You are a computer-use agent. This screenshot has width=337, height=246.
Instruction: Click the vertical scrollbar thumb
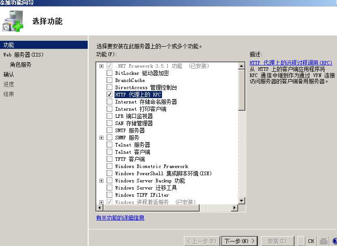point(241,90)
